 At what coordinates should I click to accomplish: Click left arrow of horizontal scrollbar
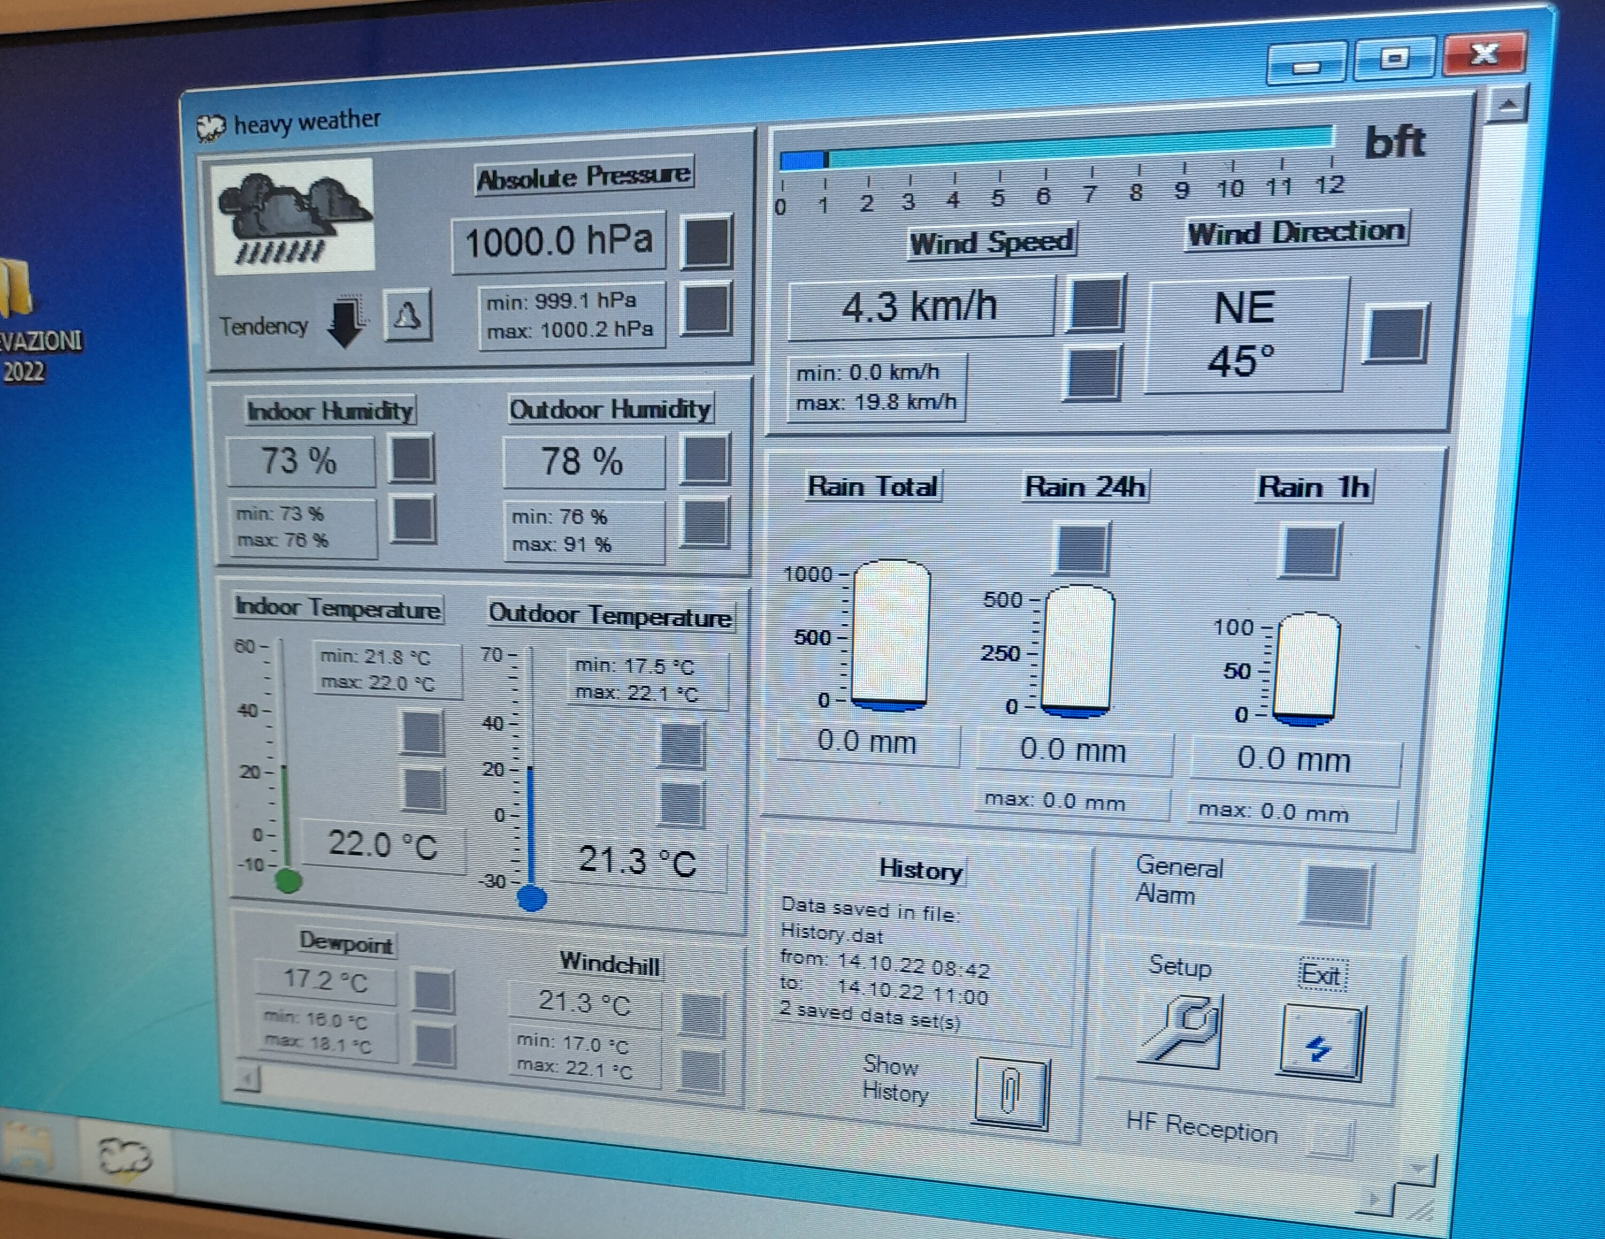[248, 1079]
